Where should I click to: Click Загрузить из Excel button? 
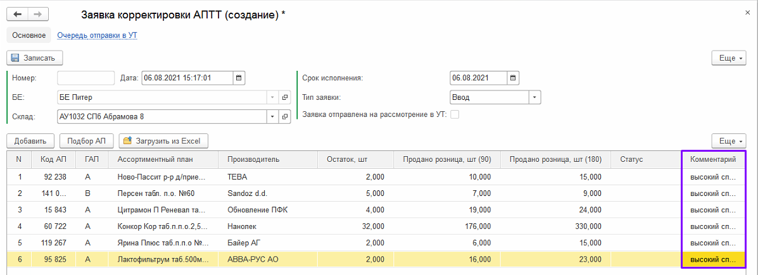pos(163,140)
